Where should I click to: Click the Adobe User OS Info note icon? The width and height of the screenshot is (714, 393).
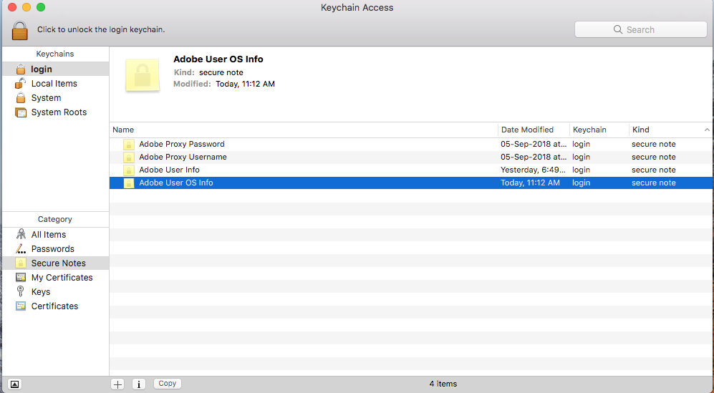pyautogui.click(x=129, y=183)
